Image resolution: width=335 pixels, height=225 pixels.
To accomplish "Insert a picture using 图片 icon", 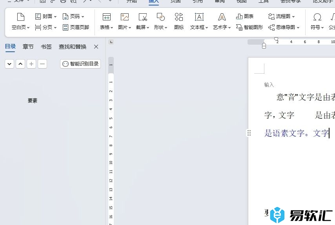I will click(125, 16).
